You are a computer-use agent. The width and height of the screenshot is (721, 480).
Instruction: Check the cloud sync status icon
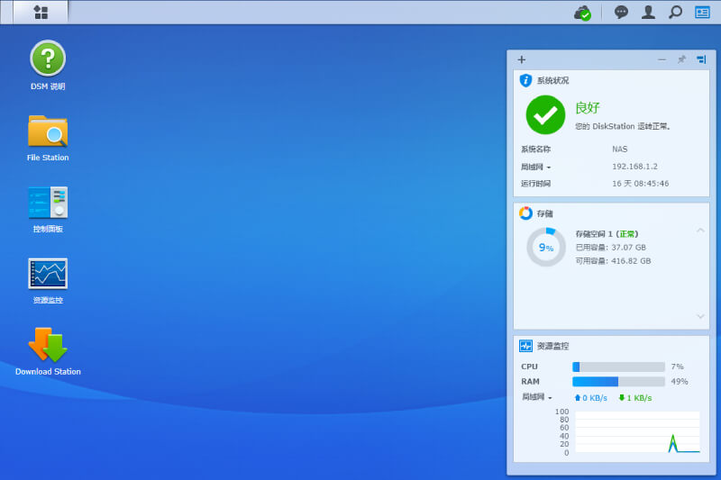[x=582, y=13]
